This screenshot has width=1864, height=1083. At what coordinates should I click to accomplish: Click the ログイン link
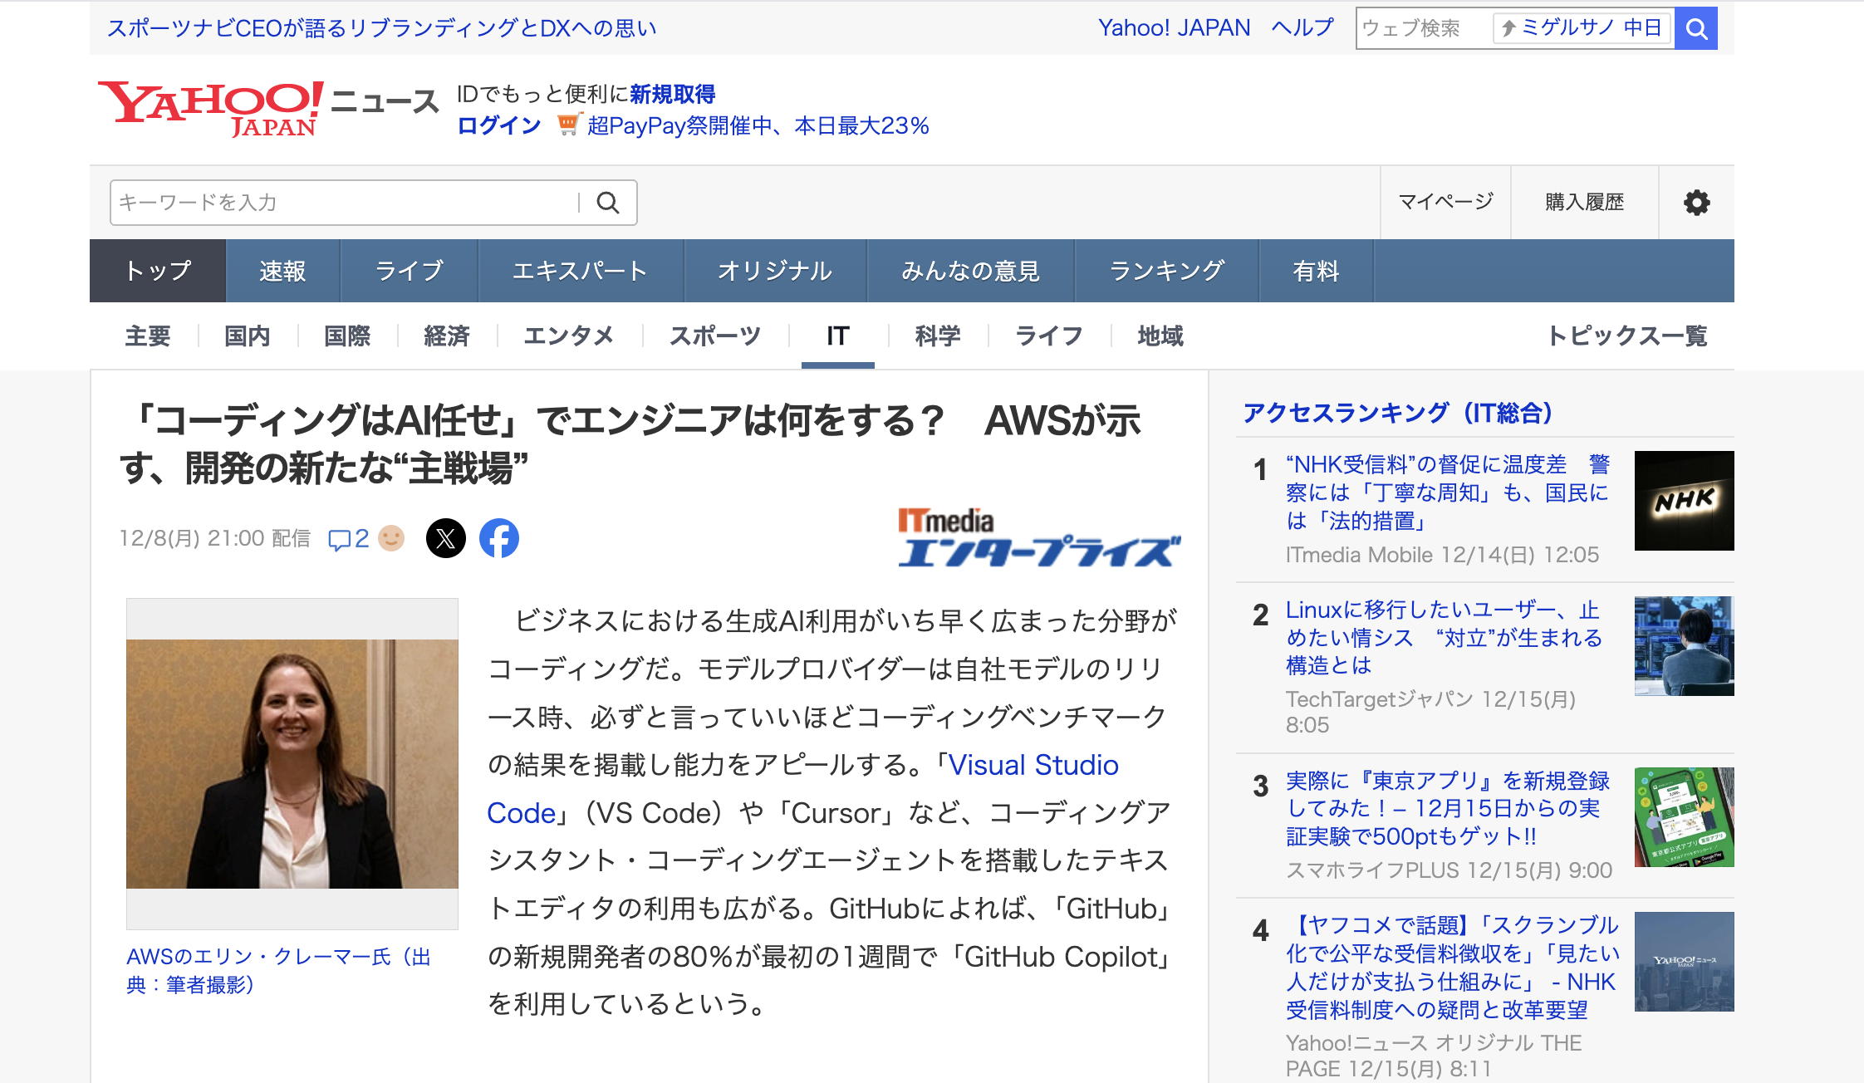(499, 125)
